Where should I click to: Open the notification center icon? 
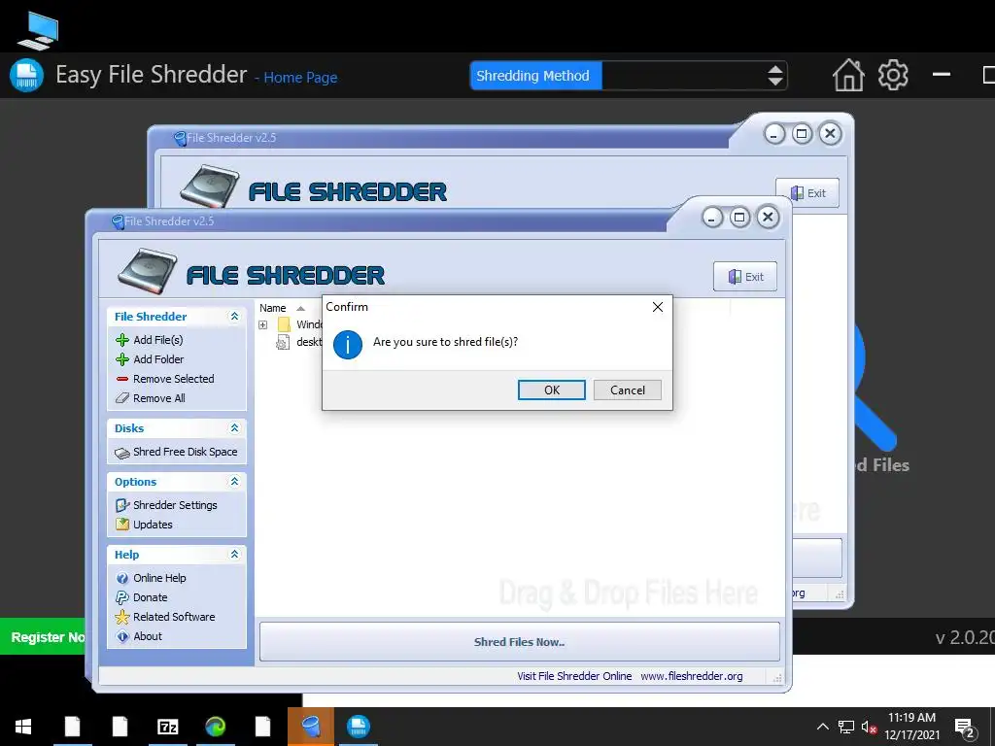(965, 728)
